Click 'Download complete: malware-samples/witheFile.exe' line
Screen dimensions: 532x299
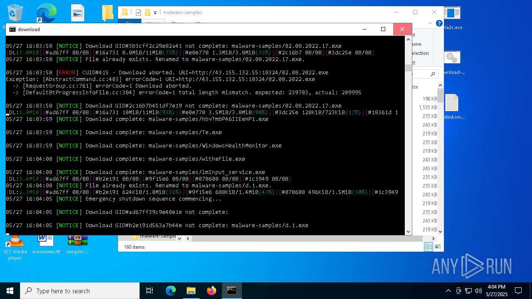click(x=125, y=159)
